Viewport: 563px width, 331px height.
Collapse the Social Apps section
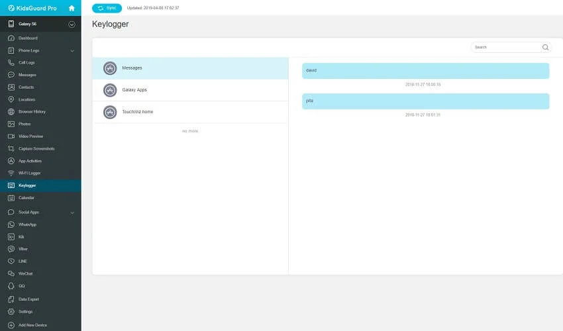click(x=72, y=213)
